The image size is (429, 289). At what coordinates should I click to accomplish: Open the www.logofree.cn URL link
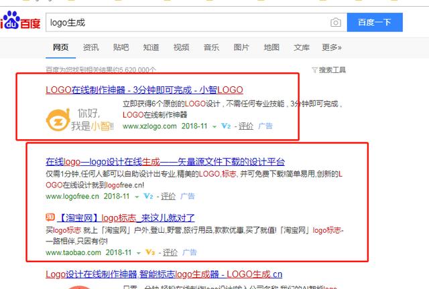[x=72, y=196]
